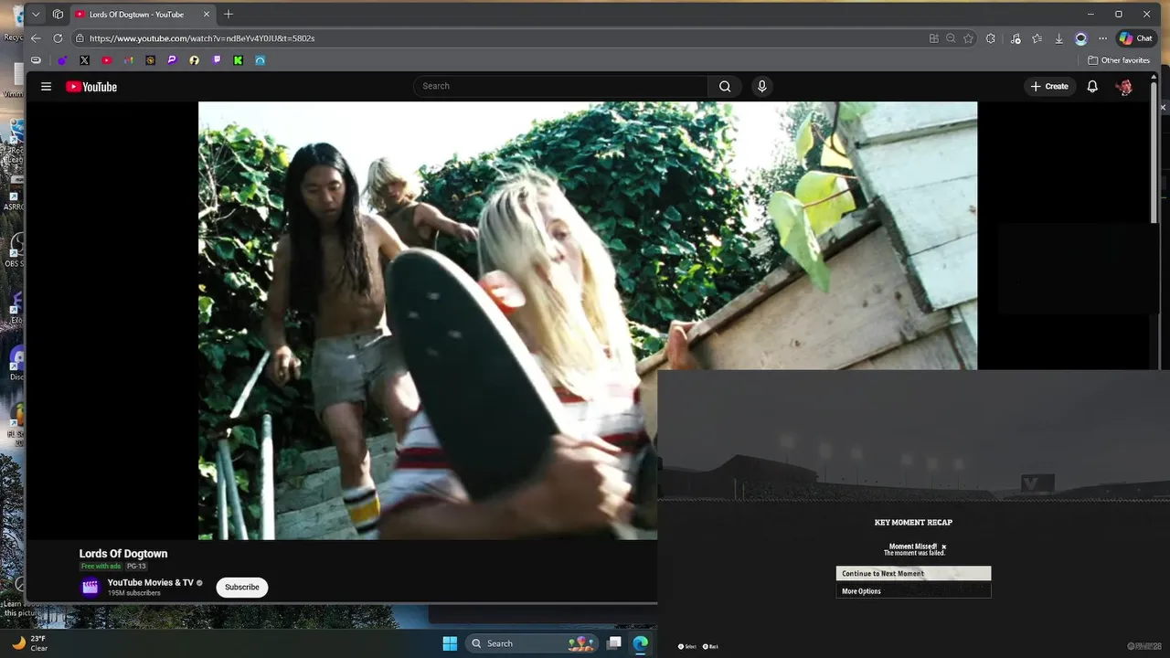Screen dimensions: 1170x658
Task: Open the YouTube hamburger guide menu
Action: point(46,87)
